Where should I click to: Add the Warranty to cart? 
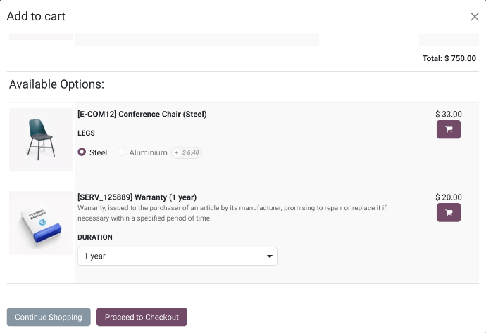coord(448,213)
